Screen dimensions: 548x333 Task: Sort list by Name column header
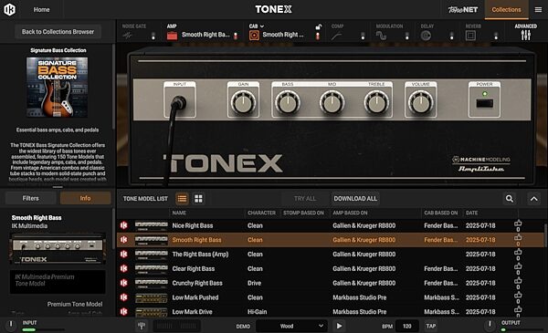click(x=179, y=213)
